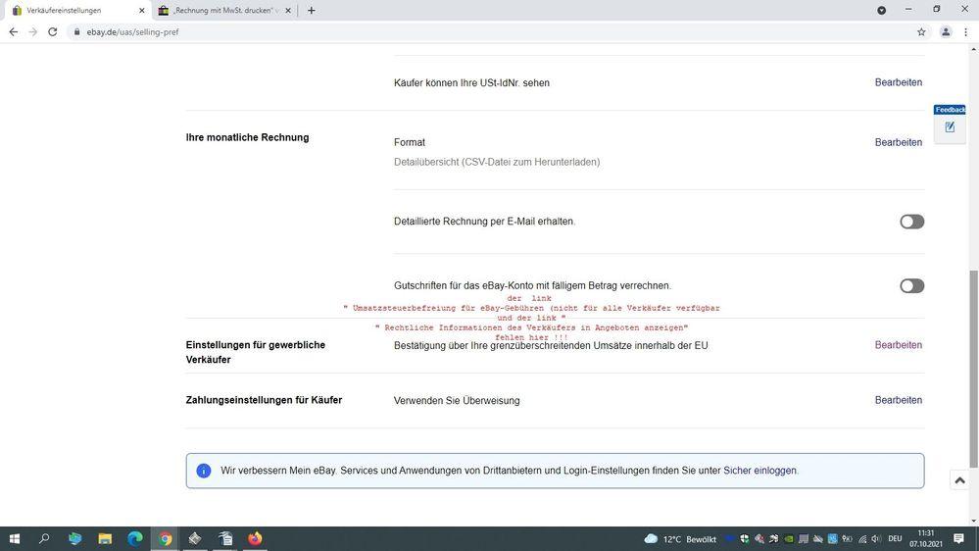Select text Käufer können Ihre USt-IdNr. sehen
The width and height of the screenshot is (979, 551).
coord(471,82)
